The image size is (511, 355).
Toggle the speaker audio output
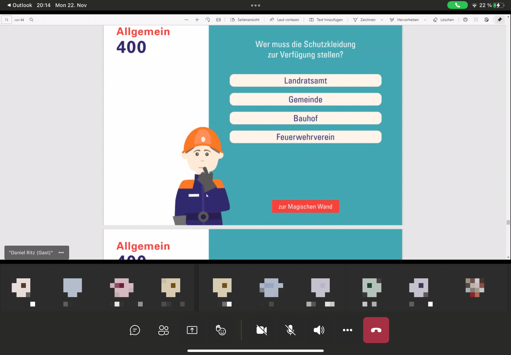coord(319,330)
